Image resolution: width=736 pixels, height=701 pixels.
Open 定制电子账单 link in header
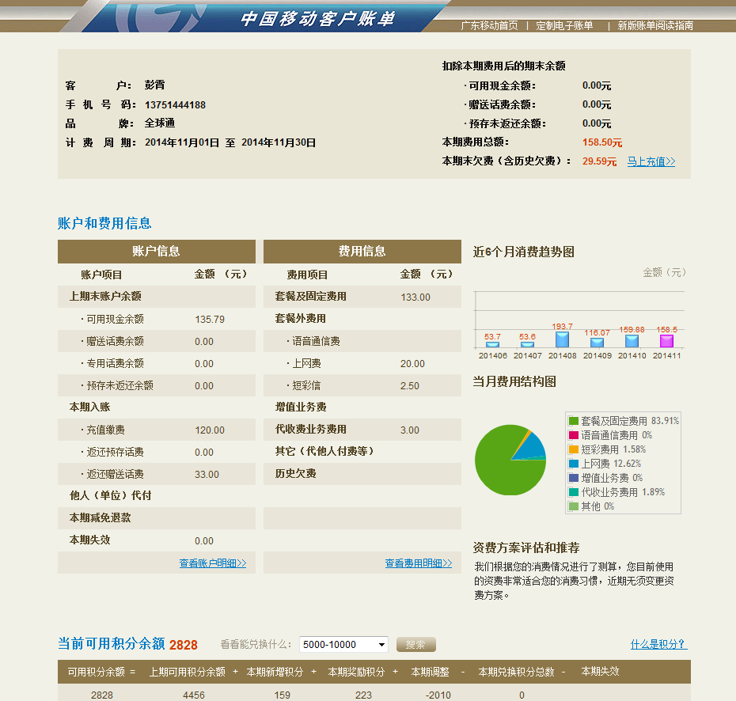point(564,25)
